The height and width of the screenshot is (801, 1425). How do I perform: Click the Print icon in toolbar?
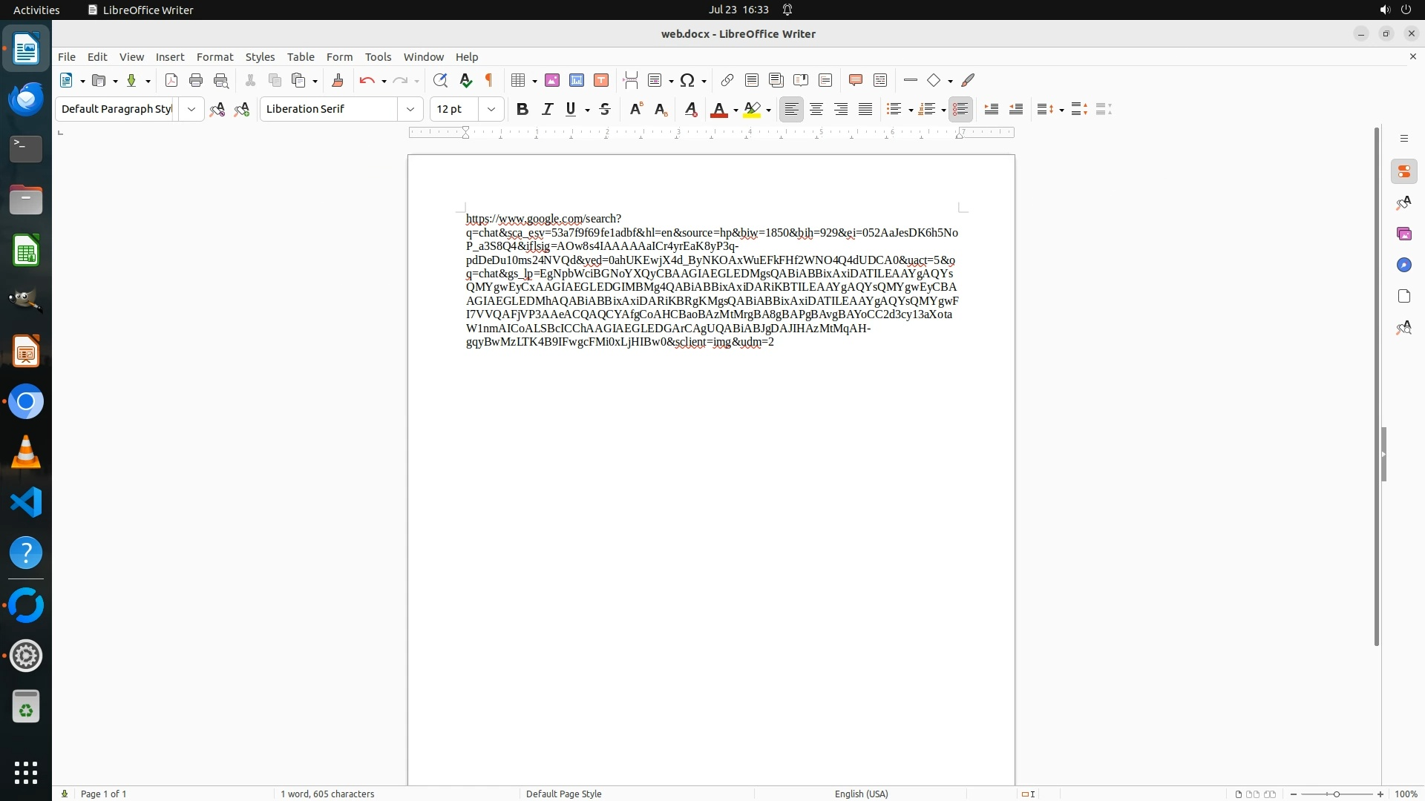[x=196, y=80]
